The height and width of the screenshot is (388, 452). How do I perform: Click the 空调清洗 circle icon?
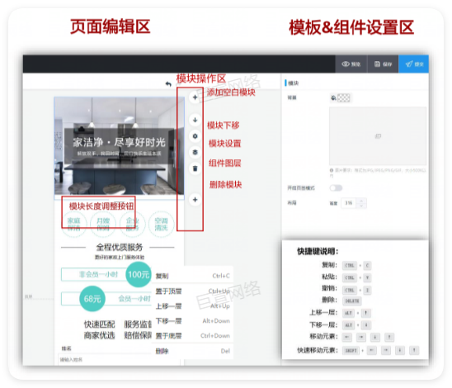(x=161, y=225)
